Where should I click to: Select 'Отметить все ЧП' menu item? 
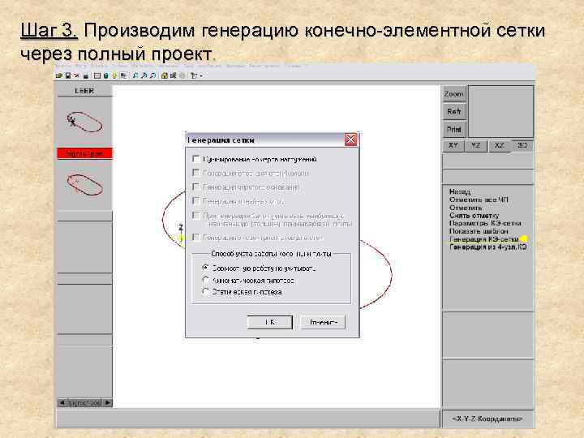tap(479, 200)
